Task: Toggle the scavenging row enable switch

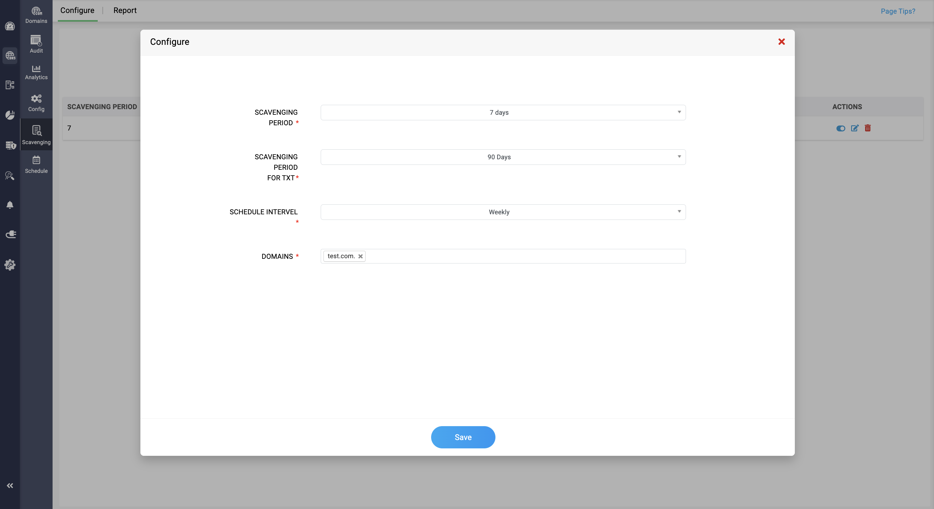Action: (x=841, y=128)
